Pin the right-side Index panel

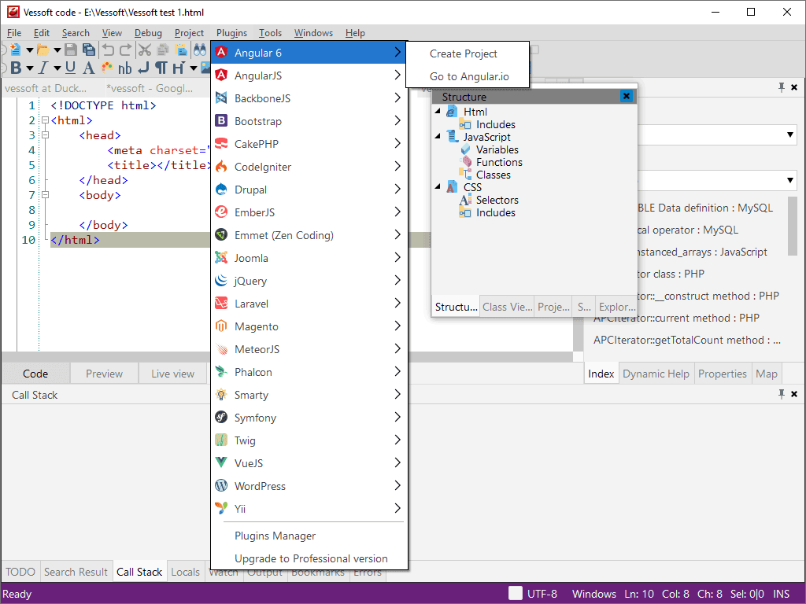coord(782,87)
